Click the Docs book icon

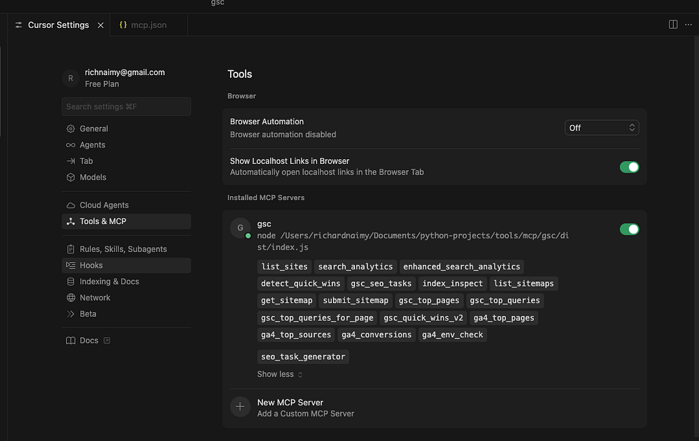[x=70, y=341]
